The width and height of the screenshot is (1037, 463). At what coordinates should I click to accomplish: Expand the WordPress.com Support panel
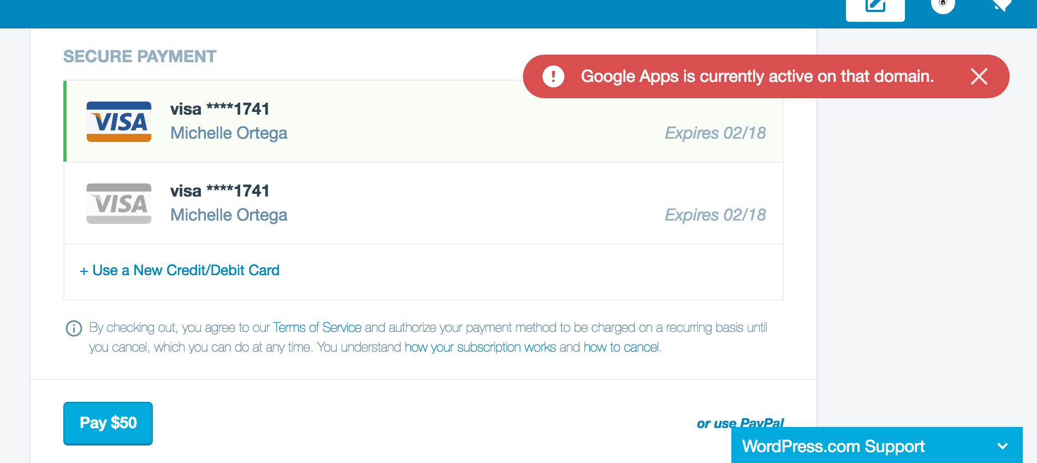point(833,446)
